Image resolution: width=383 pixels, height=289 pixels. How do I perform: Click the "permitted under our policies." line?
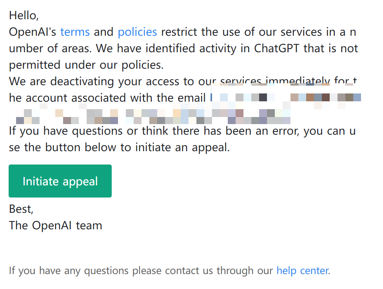click(86, 65)
